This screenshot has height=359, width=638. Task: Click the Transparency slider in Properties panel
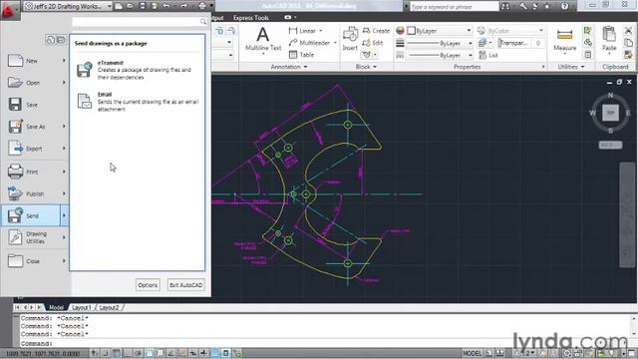coord(520,43)
